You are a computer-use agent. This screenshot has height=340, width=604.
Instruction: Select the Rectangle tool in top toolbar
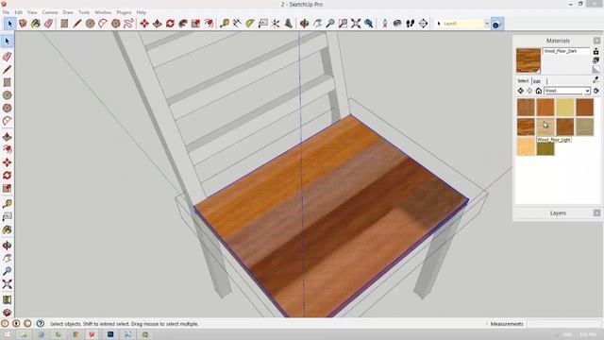(x=64, y=24)
